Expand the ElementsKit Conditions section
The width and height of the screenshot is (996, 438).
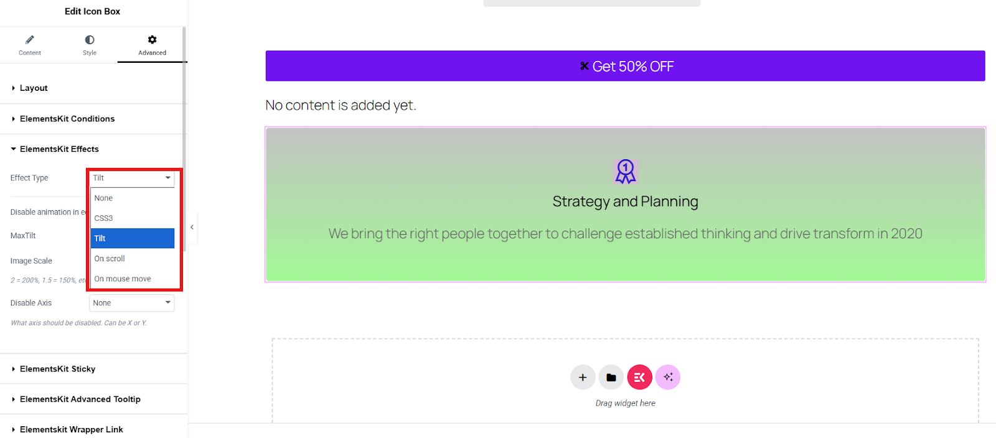point(67,119)
